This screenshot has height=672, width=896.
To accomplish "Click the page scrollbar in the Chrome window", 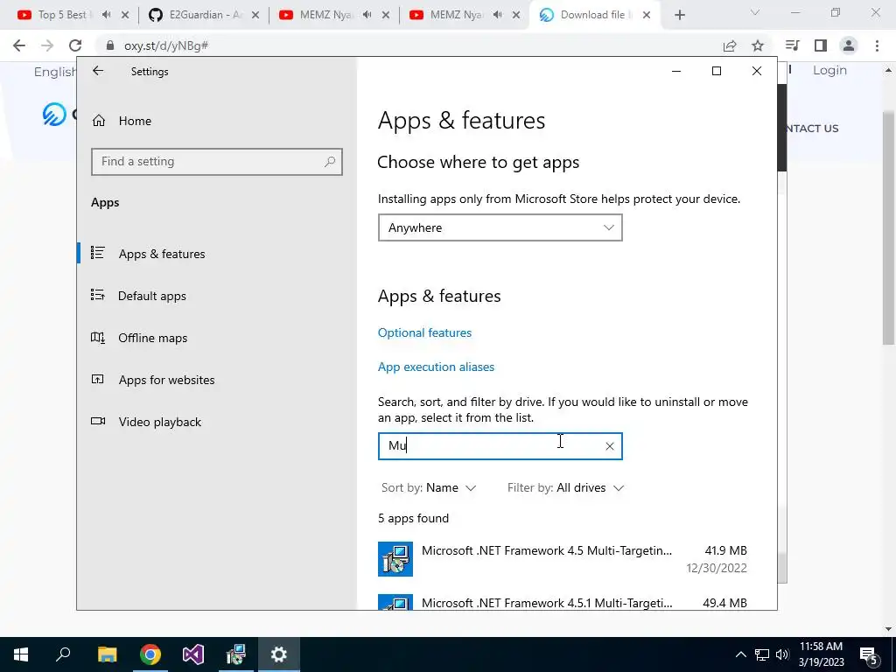I will [888, 228].
